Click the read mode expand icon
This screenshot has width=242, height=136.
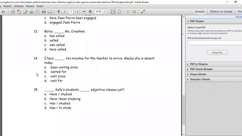click(143, 12)
